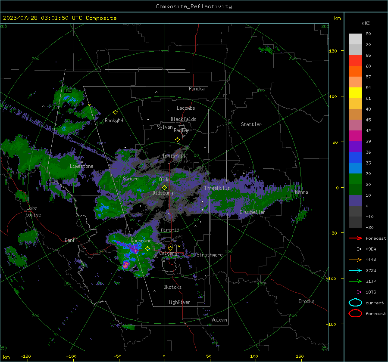This screenshot has height=362, width=388.
Task: Click the yellow diamond marker near RockyMH
Action: tap(115, 112)
